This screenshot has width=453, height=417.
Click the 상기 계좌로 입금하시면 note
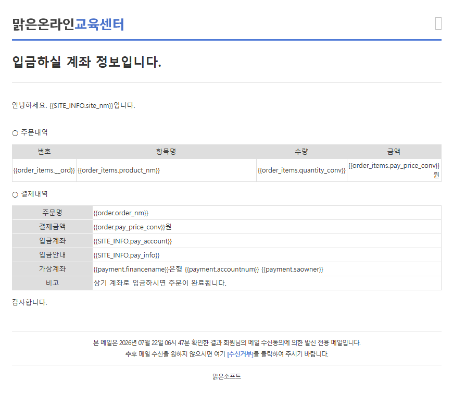pos(160,283)
